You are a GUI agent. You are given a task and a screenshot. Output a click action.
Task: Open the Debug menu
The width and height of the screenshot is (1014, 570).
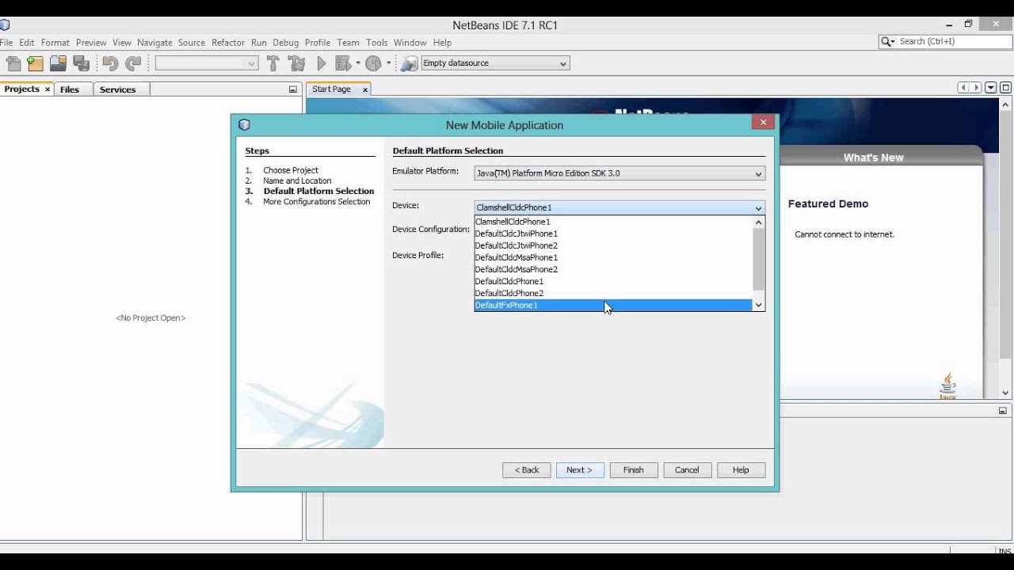coord(286,43)
